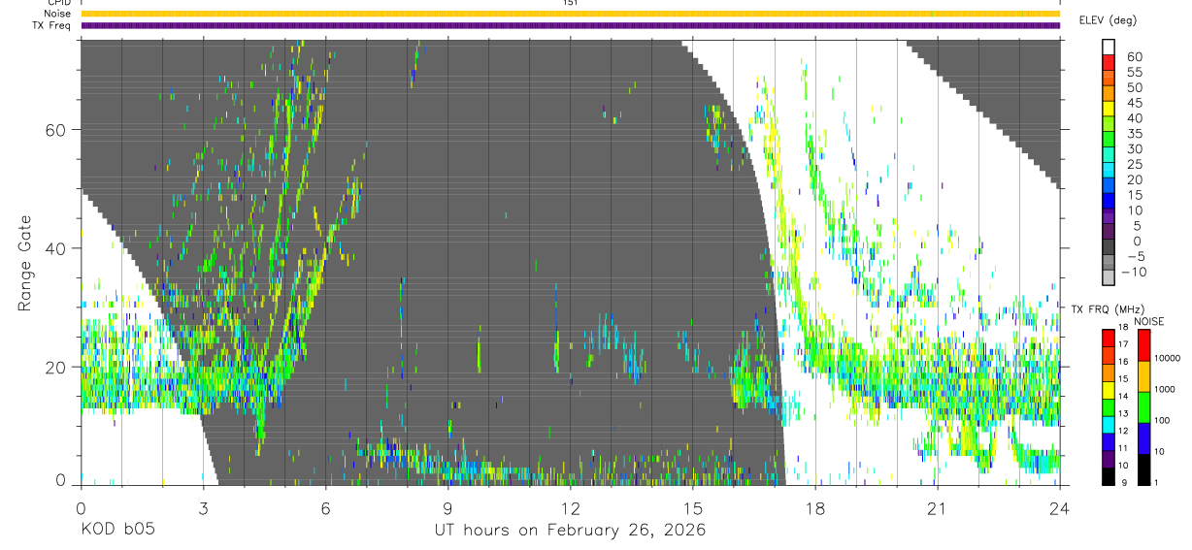Click the "18" tick on UT hours axis

(x=814, y=508)
